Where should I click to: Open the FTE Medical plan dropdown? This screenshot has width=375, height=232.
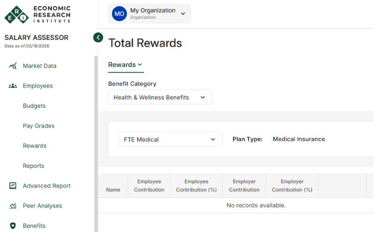point(170,139)
